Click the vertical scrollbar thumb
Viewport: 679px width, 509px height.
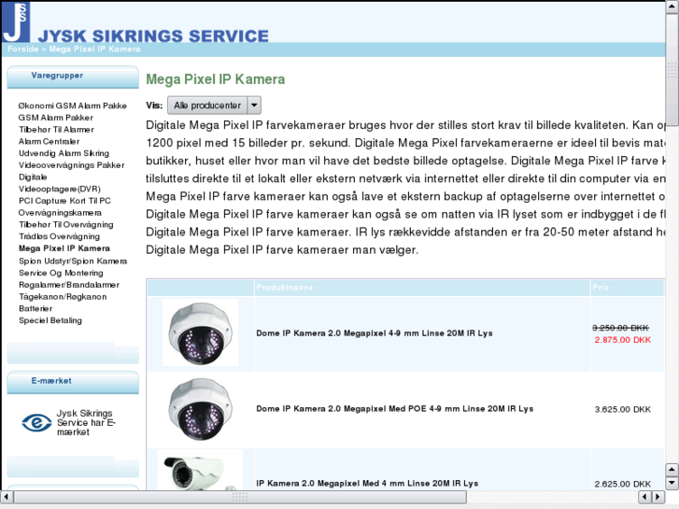tap(672, 69)
